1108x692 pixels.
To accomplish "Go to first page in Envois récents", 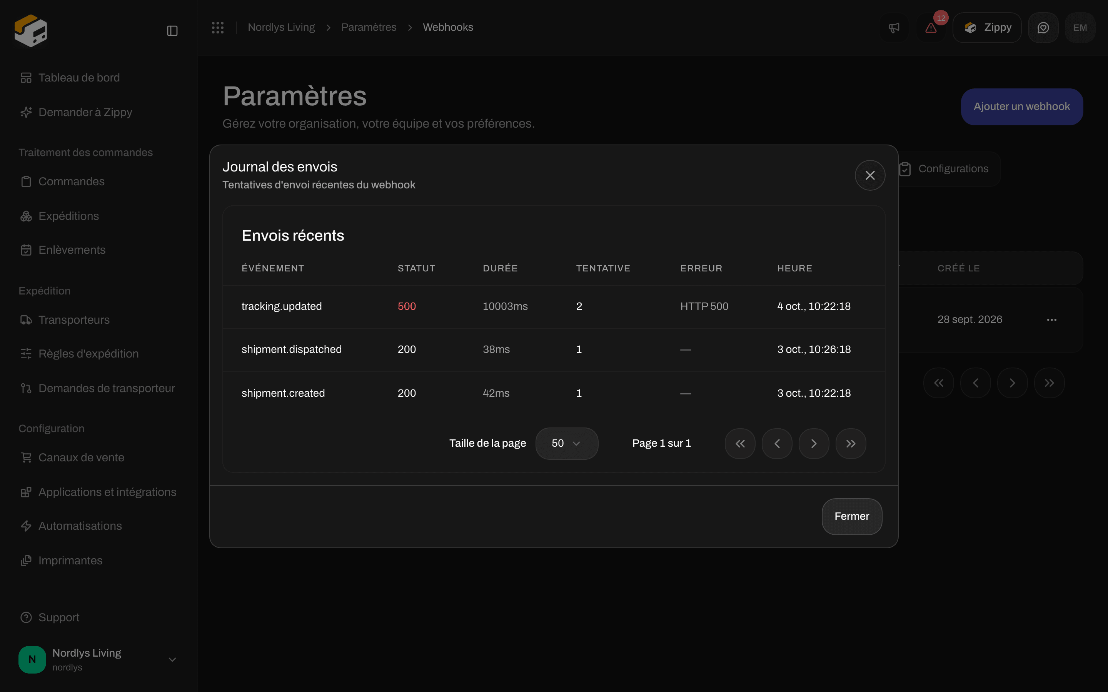I will pyautogui.click(x=740, y=444).
